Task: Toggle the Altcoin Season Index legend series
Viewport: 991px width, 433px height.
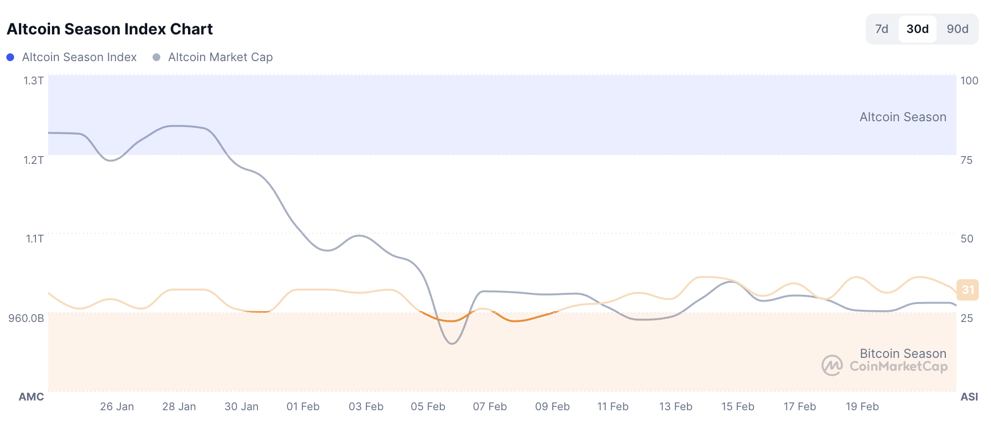Action: click(x=79, y=57)
